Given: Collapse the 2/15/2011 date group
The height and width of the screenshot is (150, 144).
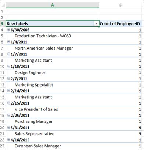Looking at the screenshot, I should coord(8,103).
